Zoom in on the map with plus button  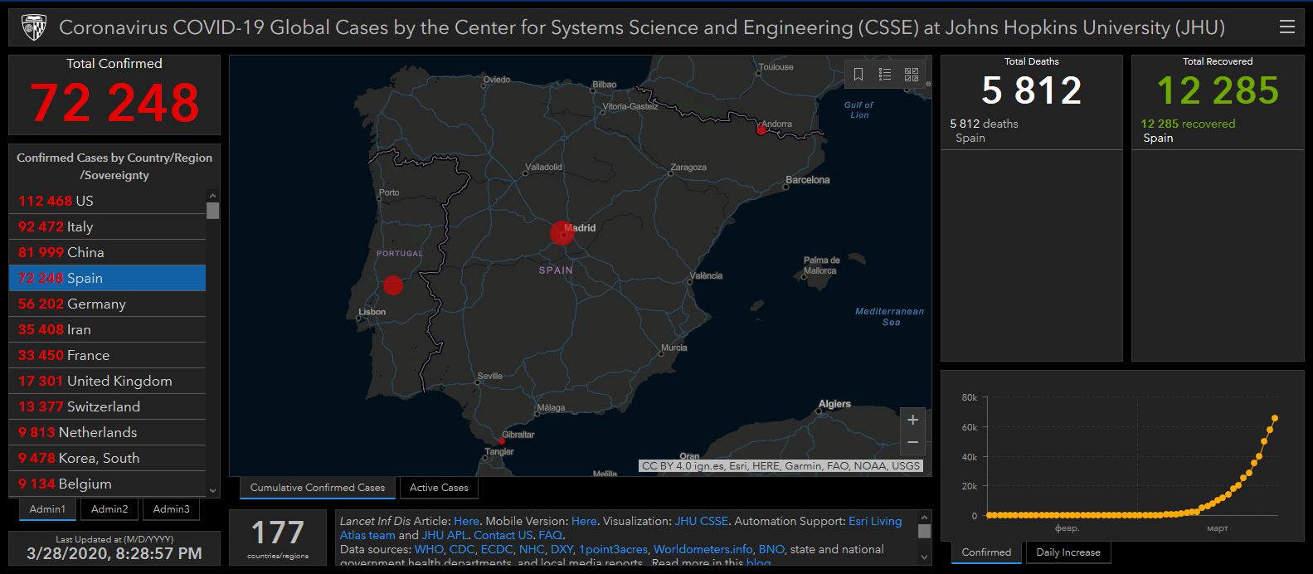click(912, 420)
